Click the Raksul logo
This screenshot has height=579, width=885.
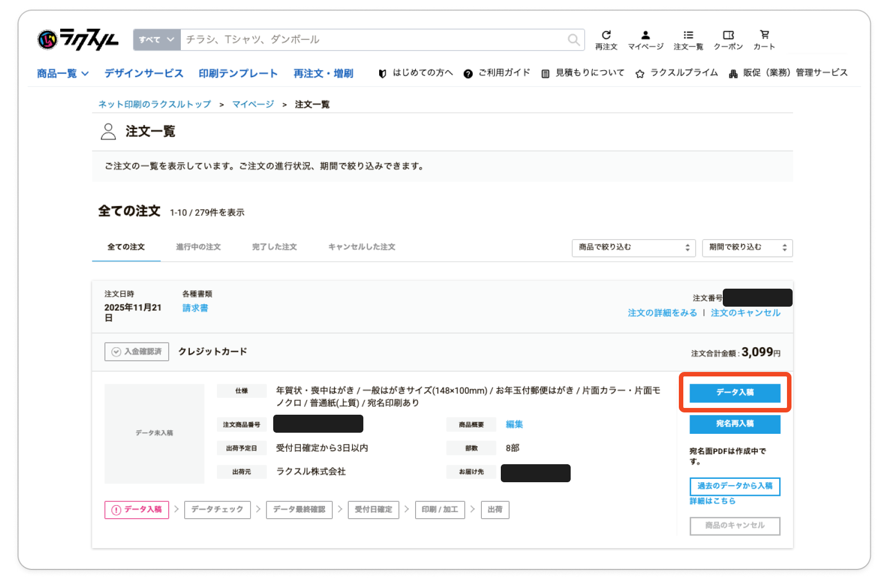click(78, 39)
